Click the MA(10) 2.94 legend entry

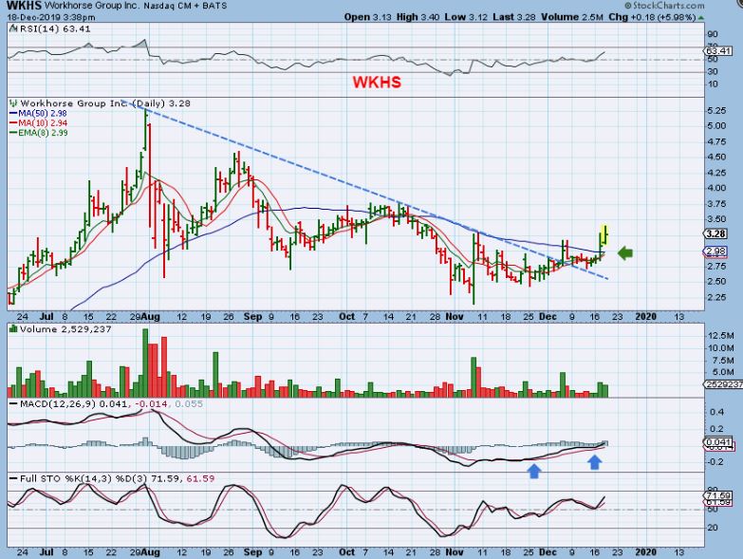pyautogui.click(x=38, y=122)
